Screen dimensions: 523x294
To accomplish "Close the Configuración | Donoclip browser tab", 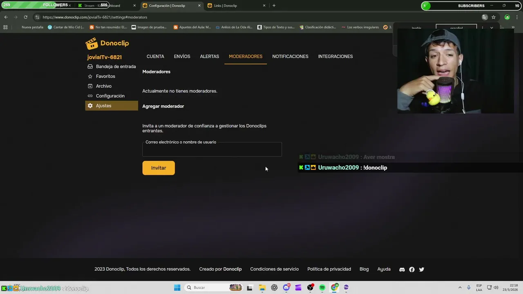I will [x=199, y=6].
